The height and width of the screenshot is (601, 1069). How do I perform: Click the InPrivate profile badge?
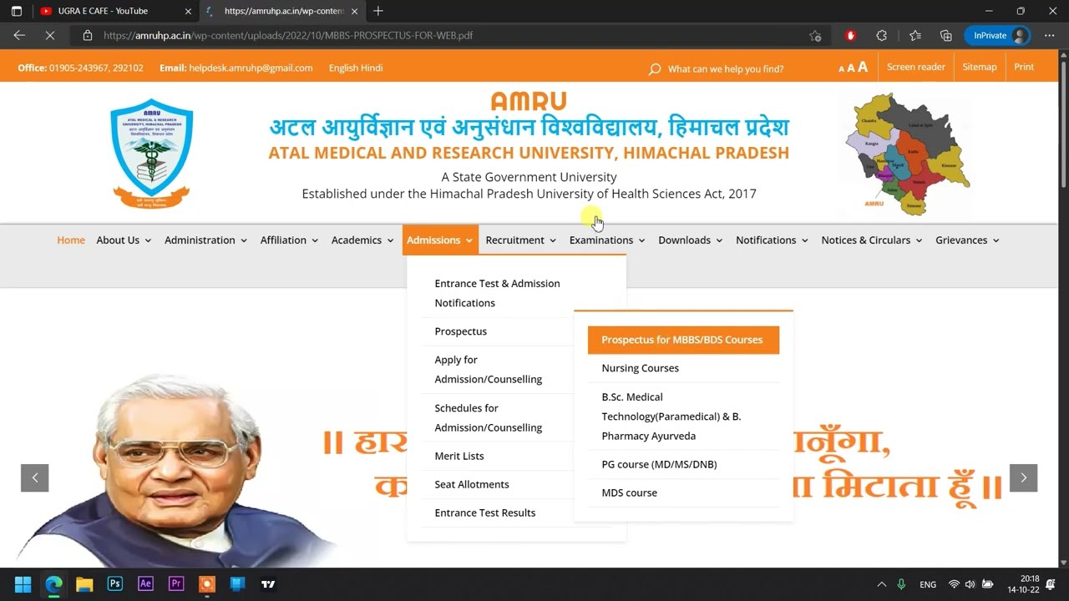tap(997, 36)
